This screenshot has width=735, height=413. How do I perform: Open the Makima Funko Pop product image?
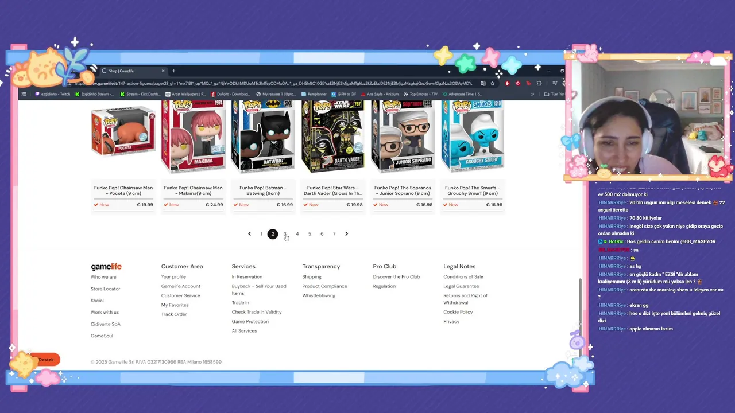(x=194, y=137)
